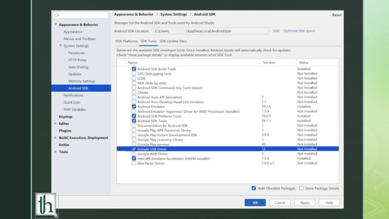Click the Android SDK Location path field
The image size is (389, 219).
(211, 31)
